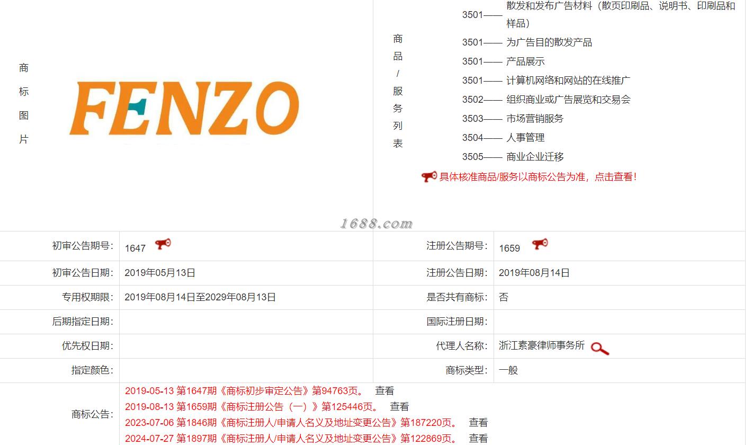
Task: Click label 注册公告期号
Action: 457,246
